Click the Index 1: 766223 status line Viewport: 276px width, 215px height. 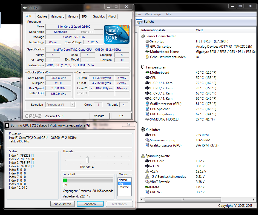[x=21, y=156]
